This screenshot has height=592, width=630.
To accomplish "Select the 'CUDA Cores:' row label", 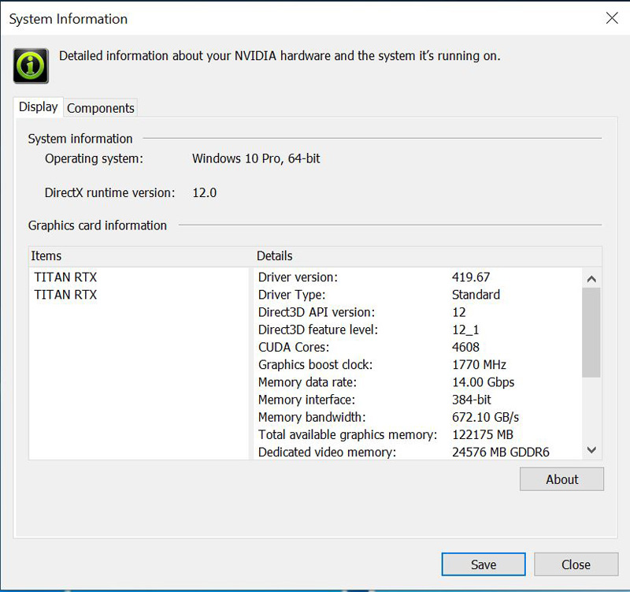I will click(294, 347).
